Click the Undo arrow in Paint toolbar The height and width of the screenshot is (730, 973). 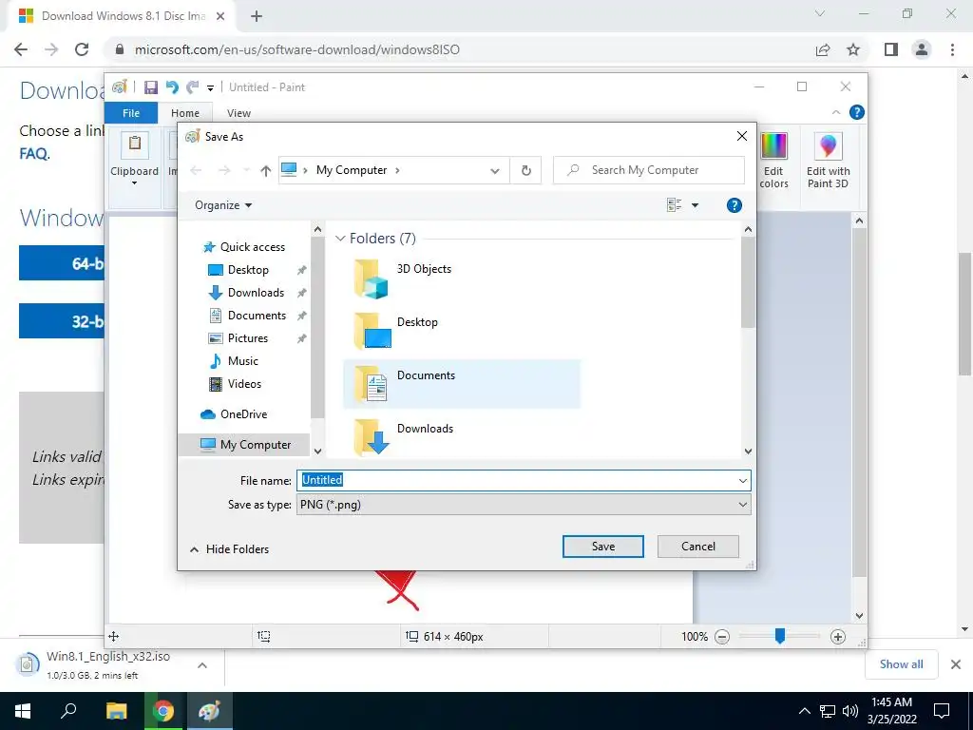[x=172, y=87]
